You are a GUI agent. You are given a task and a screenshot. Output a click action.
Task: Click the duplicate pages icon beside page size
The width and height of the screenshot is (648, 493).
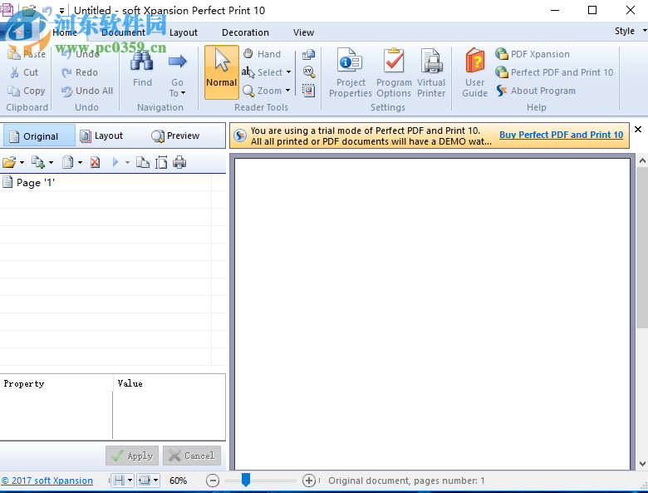pos(143,163)
